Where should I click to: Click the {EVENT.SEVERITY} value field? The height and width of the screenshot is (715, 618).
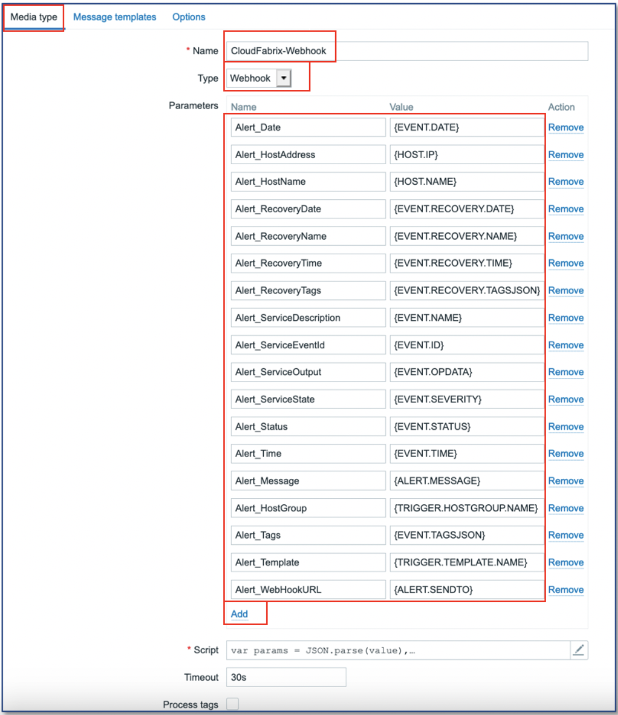pos(467,399)
